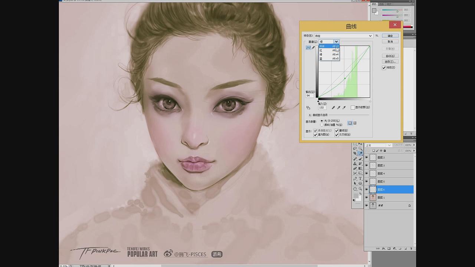Viewport: 475px width, 267px height.
Task: Pick the gray point eyedropper
Action: 338,108
